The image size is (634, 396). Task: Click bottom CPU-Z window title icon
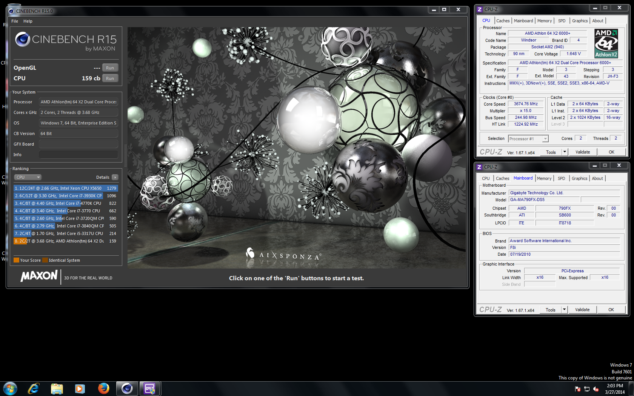click(479, 167)
